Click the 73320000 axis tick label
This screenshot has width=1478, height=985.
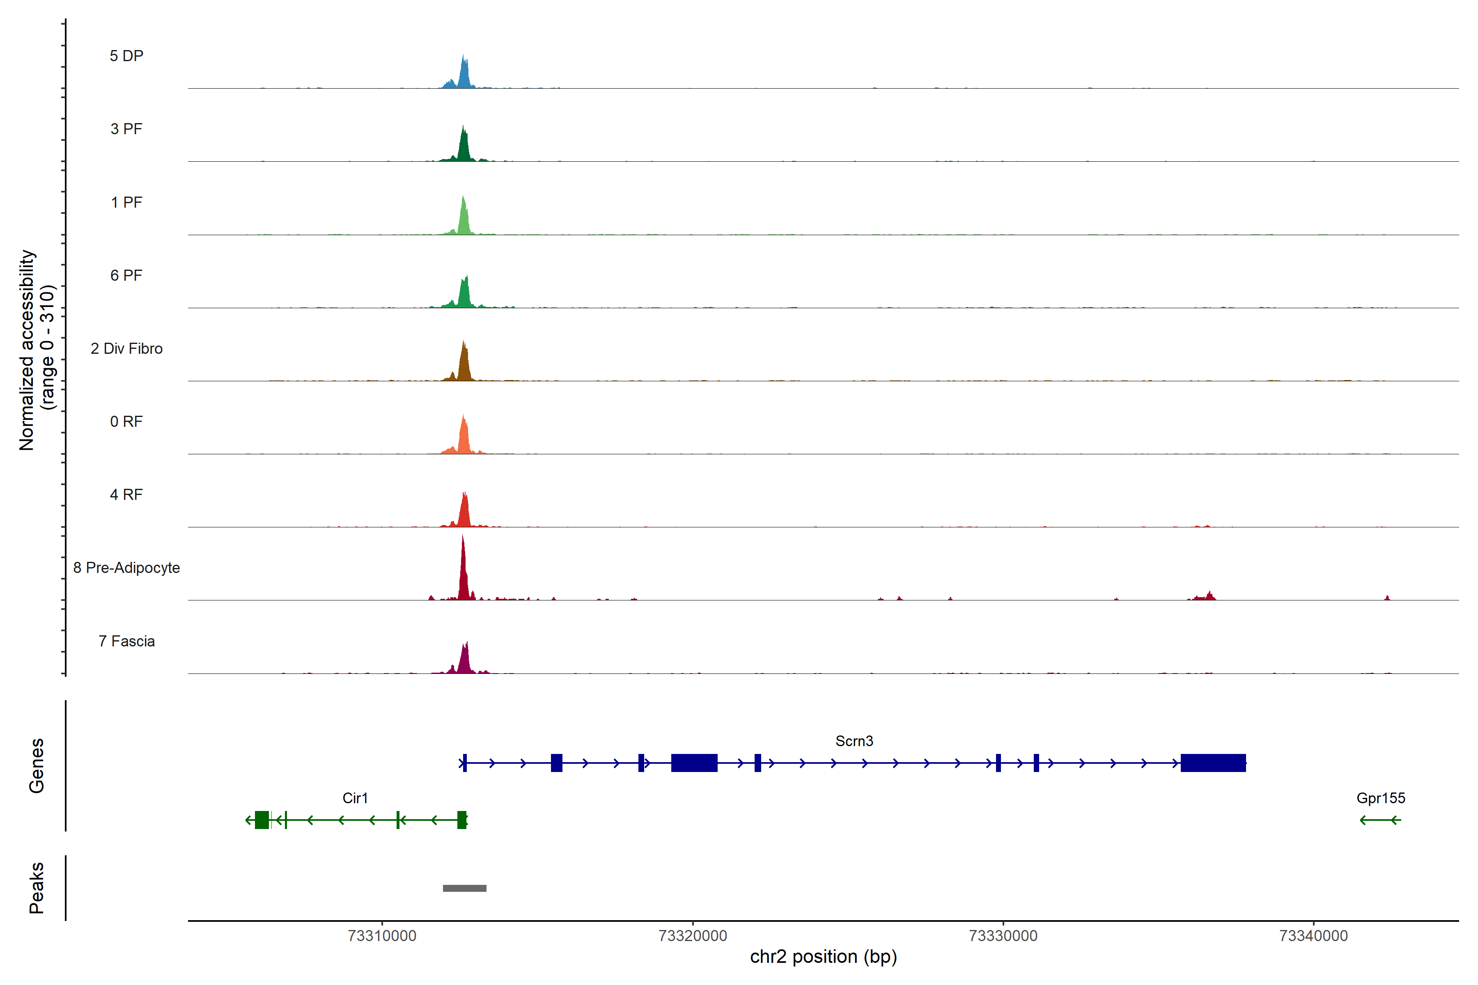pos(693,935)
